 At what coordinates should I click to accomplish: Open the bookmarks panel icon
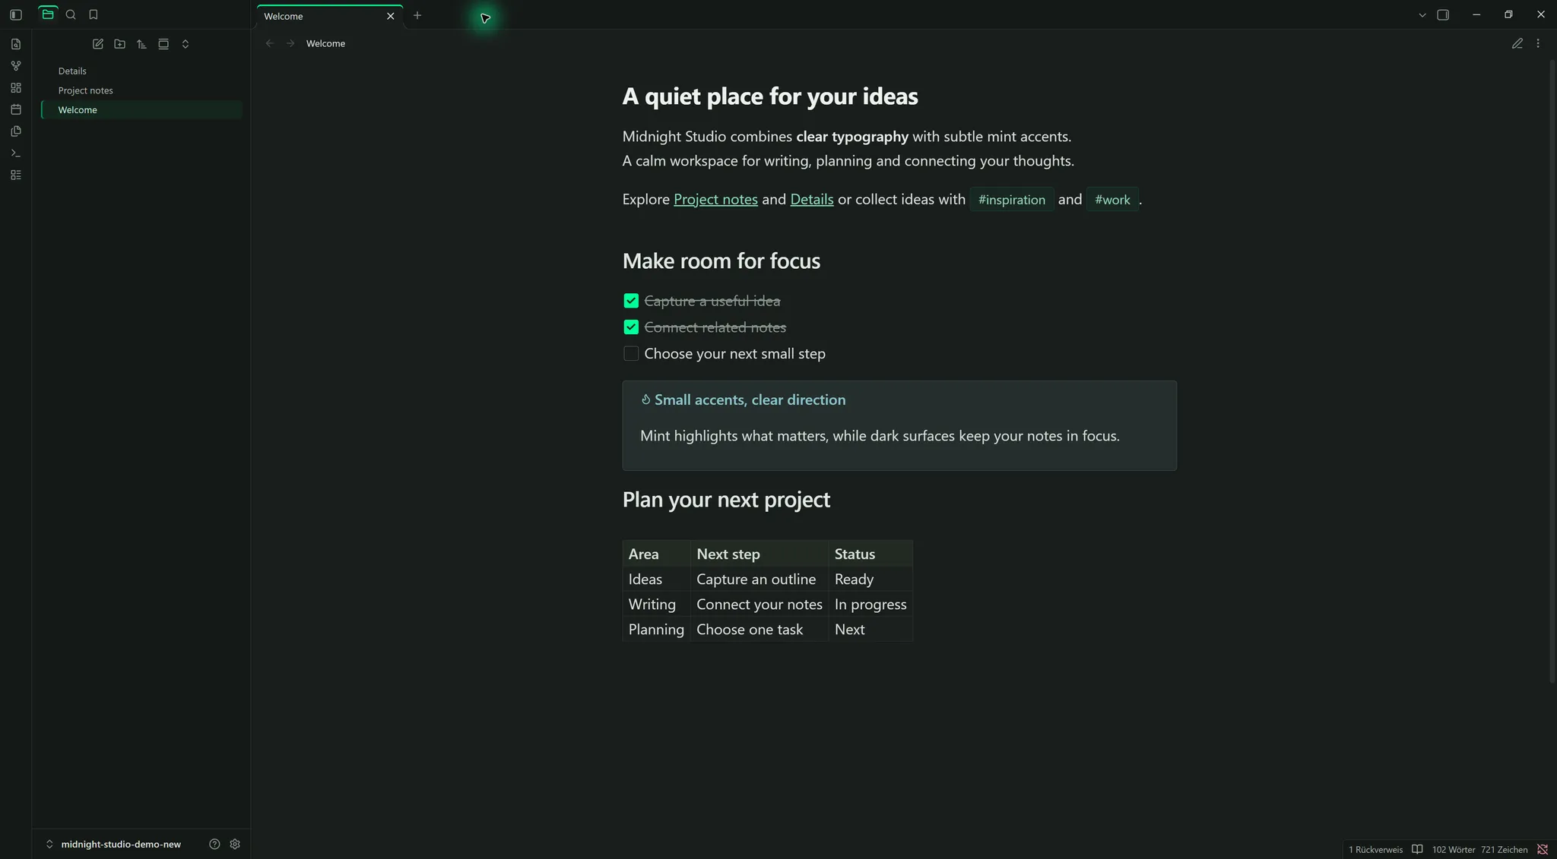pos(94,14)
